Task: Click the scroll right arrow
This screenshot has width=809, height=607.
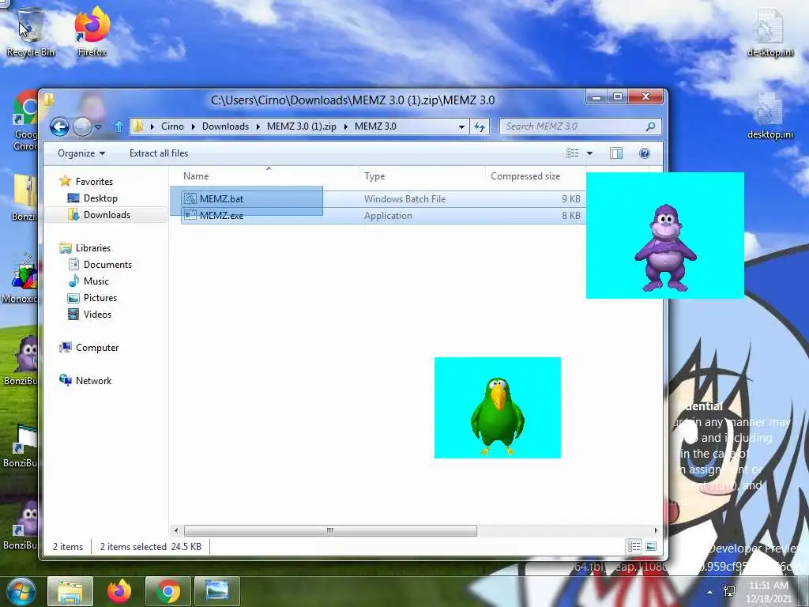Action: coord(656,530)
